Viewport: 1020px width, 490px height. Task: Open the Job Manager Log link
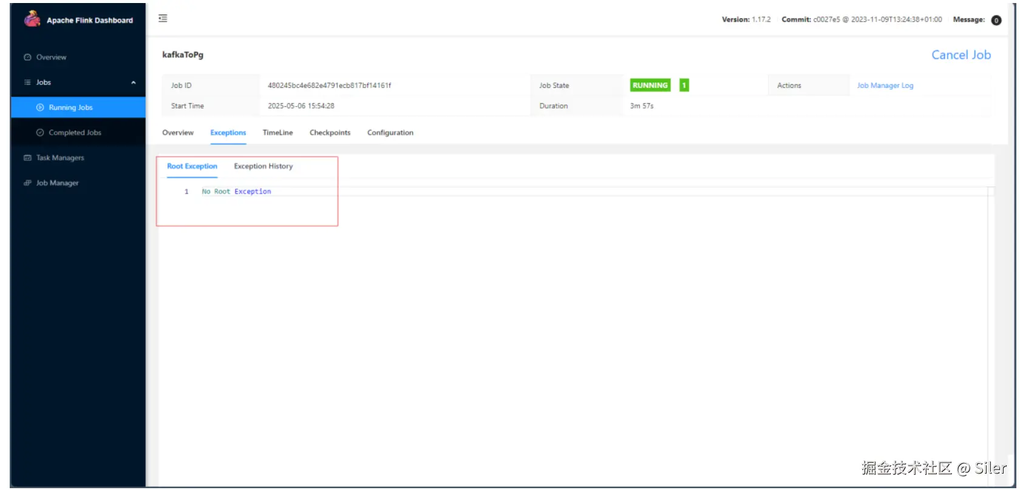point(885,86)
